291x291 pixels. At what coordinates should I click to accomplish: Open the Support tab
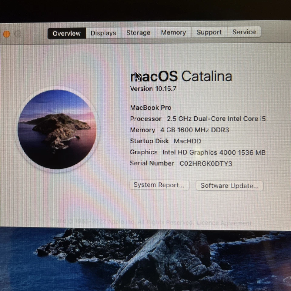[209, 32]
